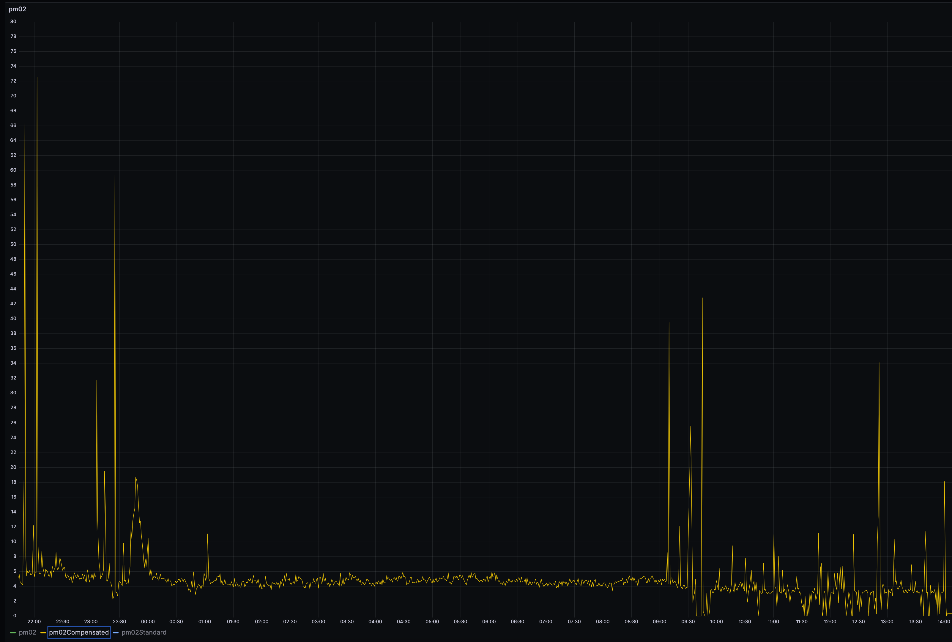
Task: Click the 14:00 time axis label
Action: (x=944, y=622)
